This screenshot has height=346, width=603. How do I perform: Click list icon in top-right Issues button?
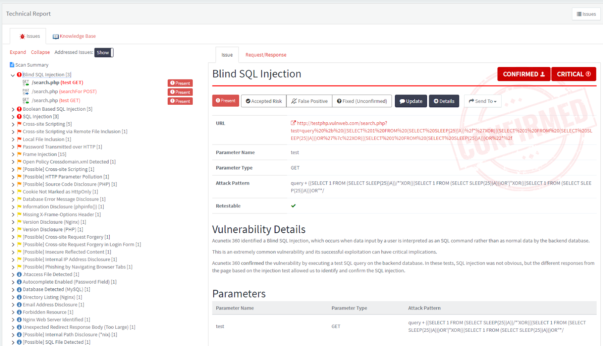[579, 14]
